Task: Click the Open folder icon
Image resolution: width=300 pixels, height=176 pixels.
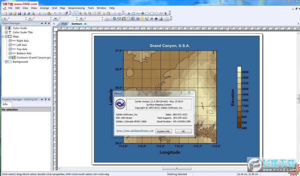Action: pyautogui.click(x=15, y=14)
